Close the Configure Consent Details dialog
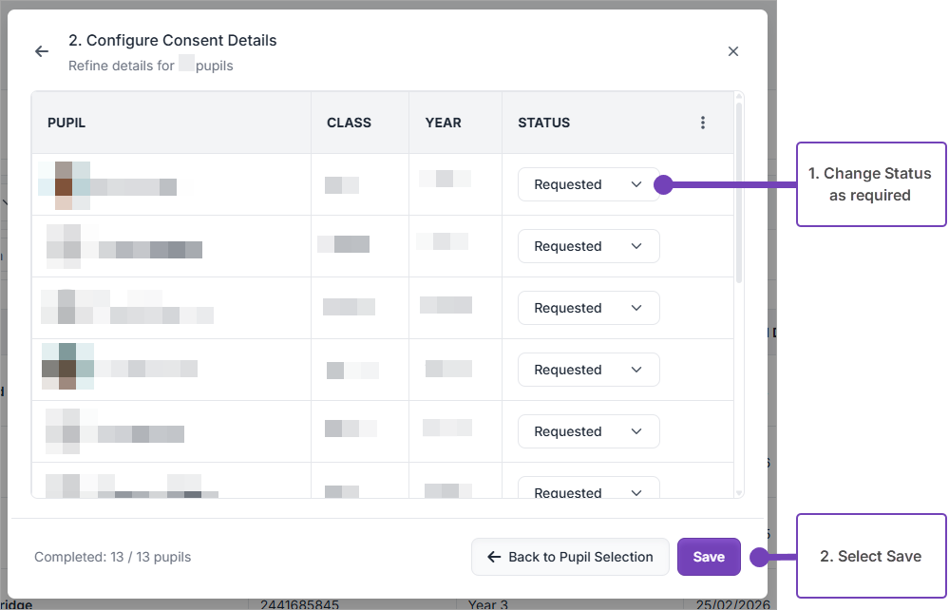The image size is (949, 610). click(732, 51)
